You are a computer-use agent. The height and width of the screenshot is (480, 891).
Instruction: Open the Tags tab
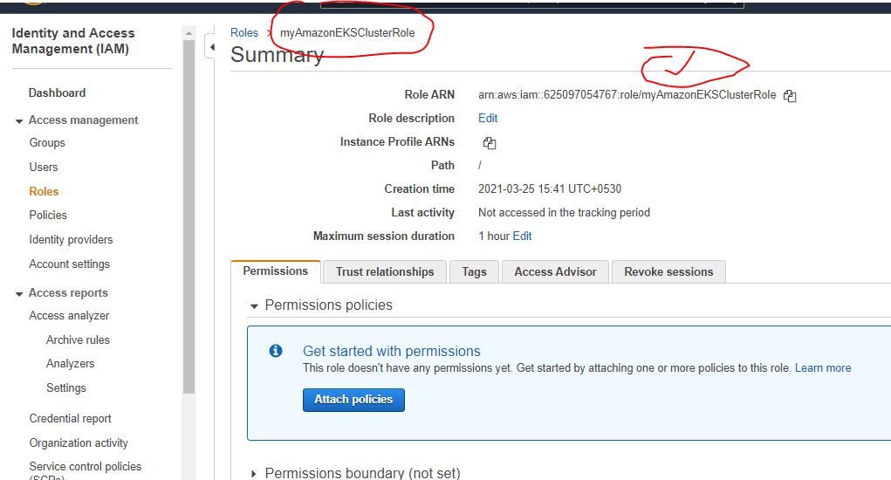(x=474, y=271)
